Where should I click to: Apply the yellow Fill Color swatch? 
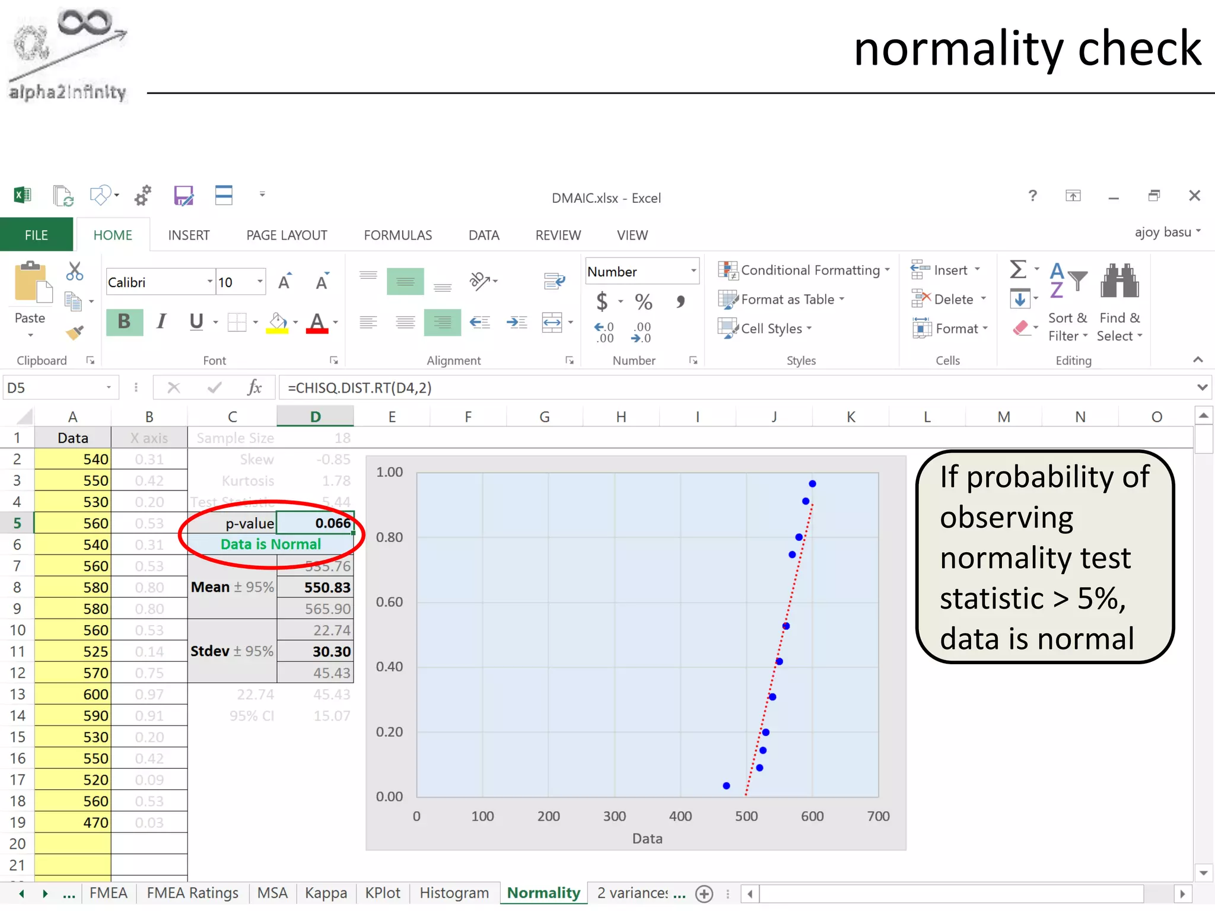point(278,323)
